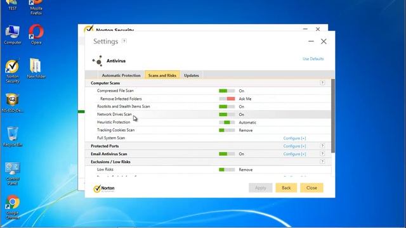This screenshot has height=228, width=406.
Task: Switch to the Updates tab
Action: pos(192,75)
